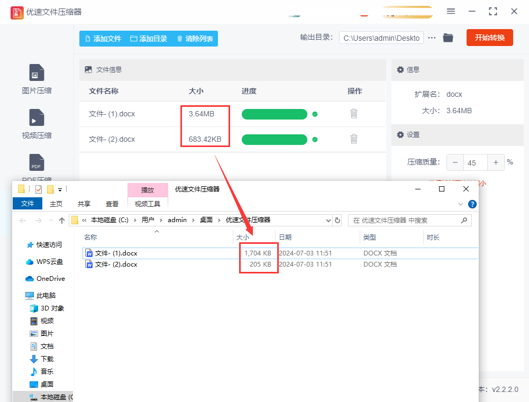This screenshot has height=402, width=529.
Task: Click admin segment in address bar
Action: click(177, 220)
